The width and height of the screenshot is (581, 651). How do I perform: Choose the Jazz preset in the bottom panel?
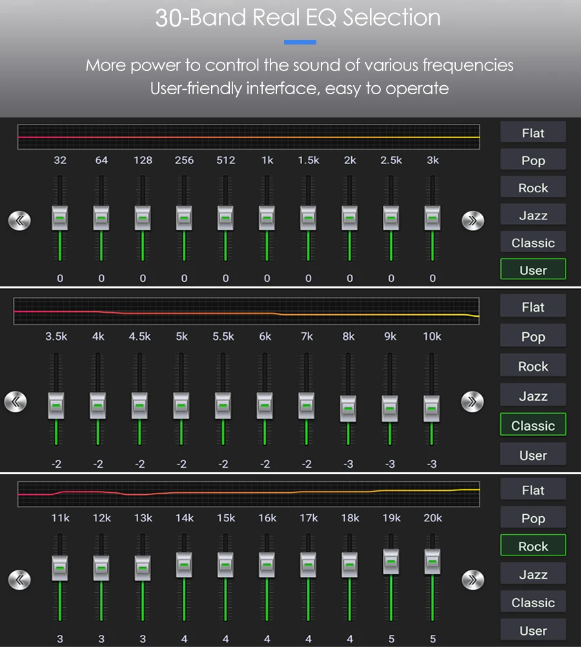[x=533, y=574]
